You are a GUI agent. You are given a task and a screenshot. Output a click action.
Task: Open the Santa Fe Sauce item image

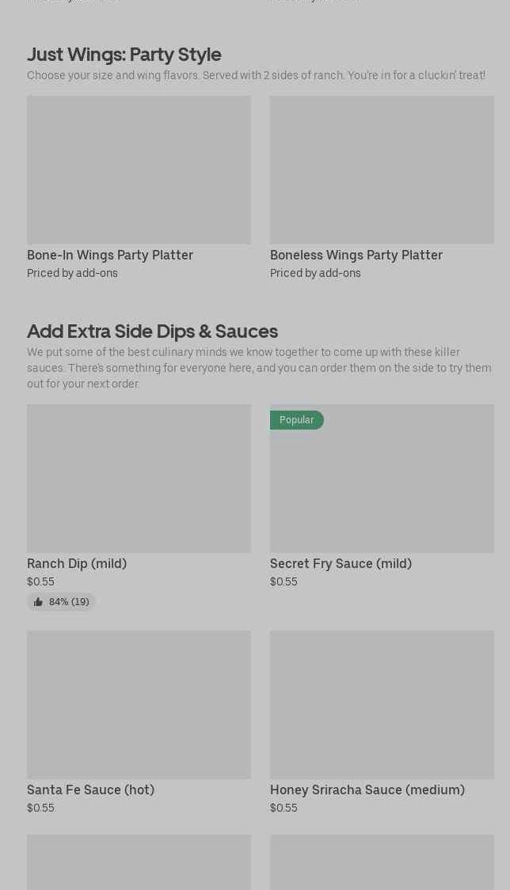[139, 705]
